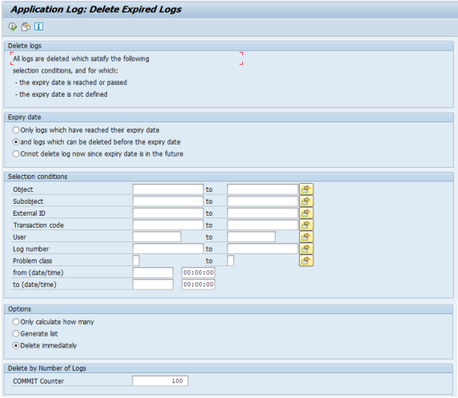
Task: Click the Execute icon in toolbar
Action: point(13,26)
